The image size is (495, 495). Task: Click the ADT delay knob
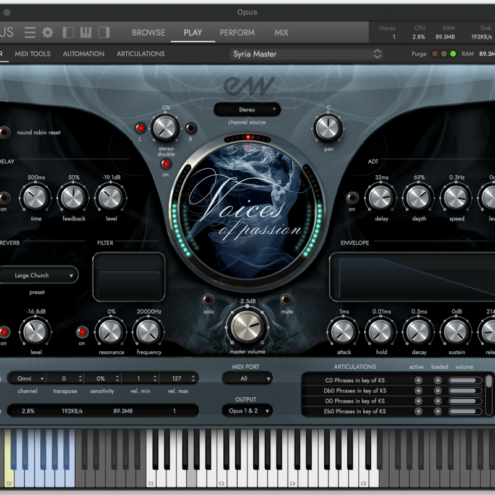point(381,197)
